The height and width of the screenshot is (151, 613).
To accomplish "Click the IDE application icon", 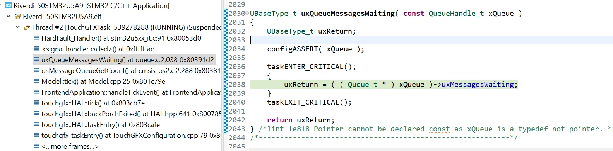I will point(9,5).
